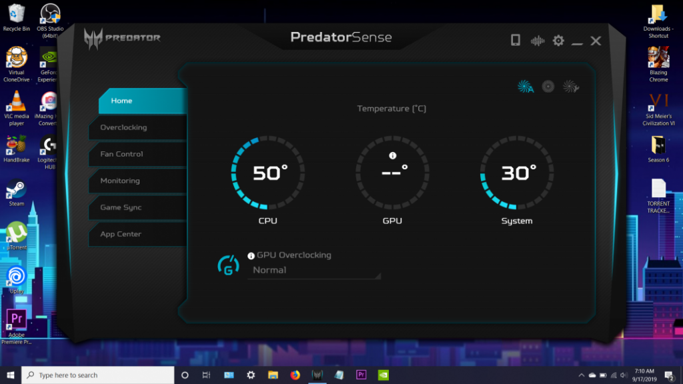Image resolution: width=683 pixels, height=384 pixels.
Task: Click the info icon beside GPU Overclocking
Action: (251, 255)
